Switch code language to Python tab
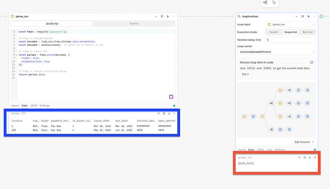This screenshot has height=189, width=330. pos(134,24)
